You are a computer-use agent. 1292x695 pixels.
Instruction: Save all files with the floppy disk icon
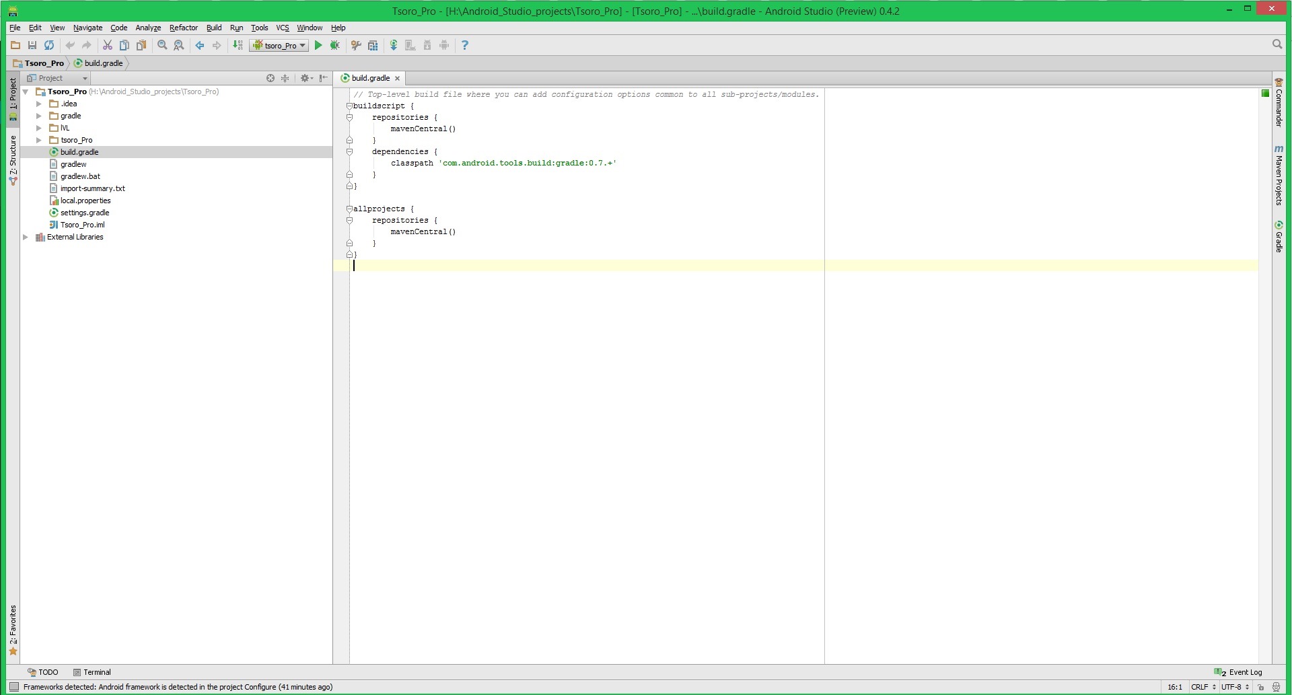(x=32, y=45)
